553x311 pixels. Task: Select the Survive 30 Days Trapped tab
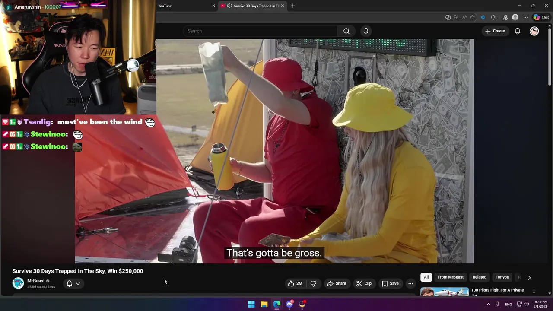coord(253,6)
